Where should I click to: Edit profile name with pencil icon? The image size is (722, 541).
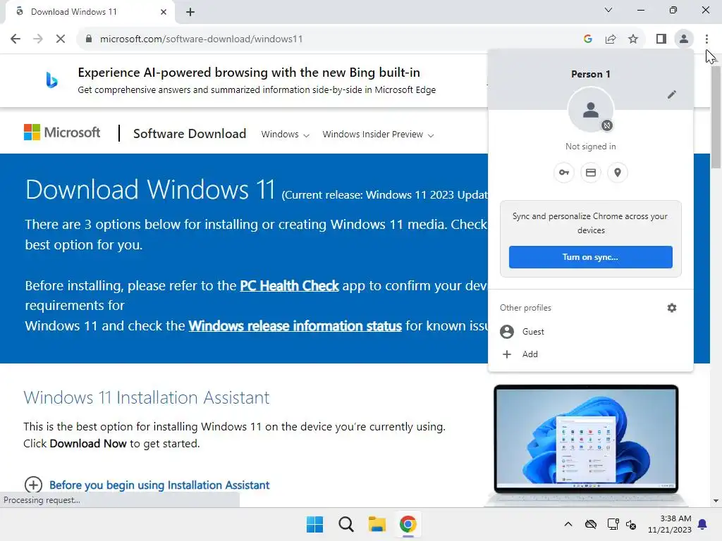click(672, 95)
